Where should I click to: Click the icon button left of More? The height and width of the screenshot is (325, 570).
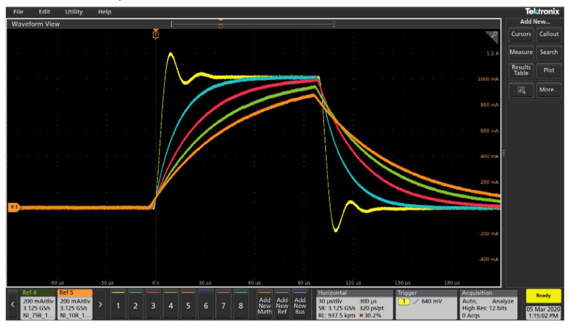pos(520,89)
